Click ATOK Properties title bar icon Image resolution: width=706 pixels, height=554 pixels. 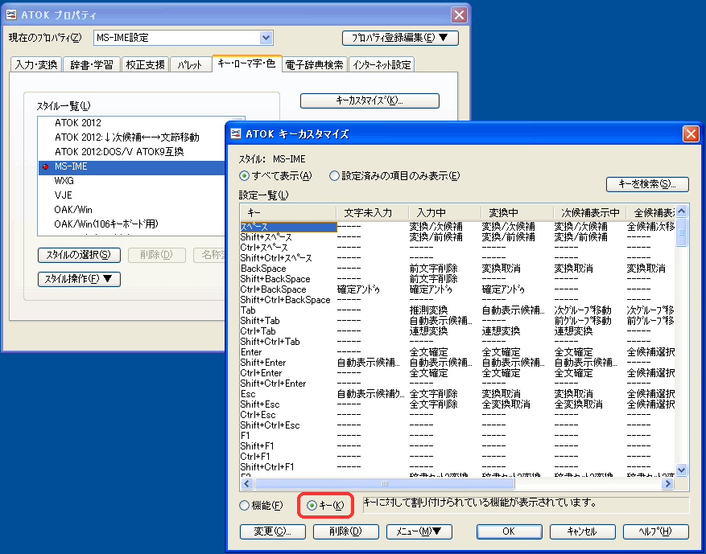11,14
